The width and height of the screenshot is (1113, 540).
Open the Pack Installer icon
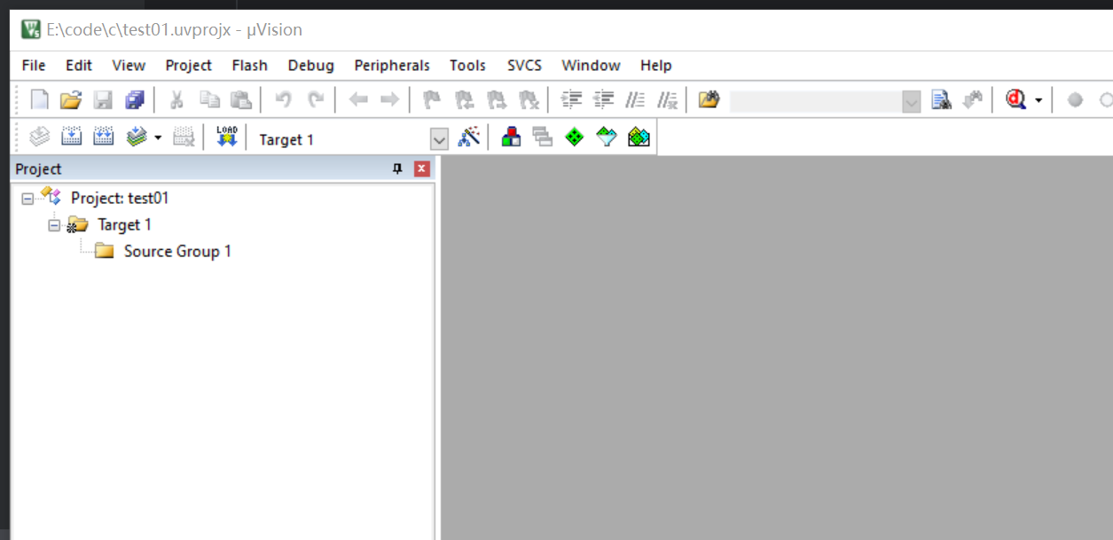pos(639,137)
